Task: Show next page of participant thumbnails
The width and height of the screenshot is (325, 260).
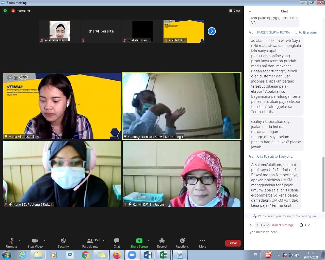Action: [x=212, y=31]
